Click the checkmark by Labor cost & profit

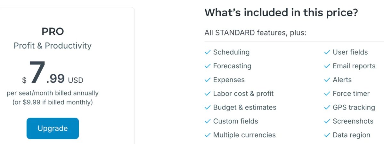[208, 94]
